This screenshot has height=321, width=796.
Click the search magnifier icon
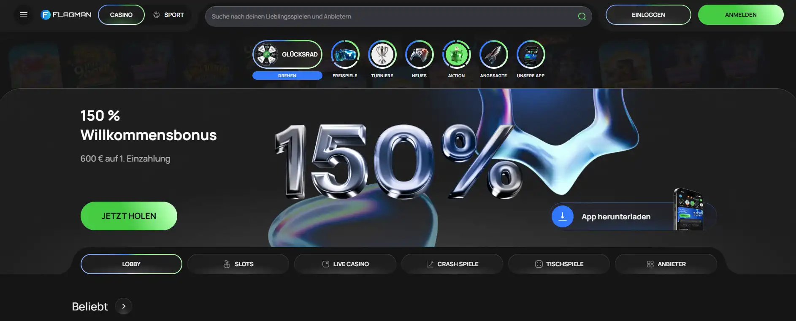click(x=582, y=16)
